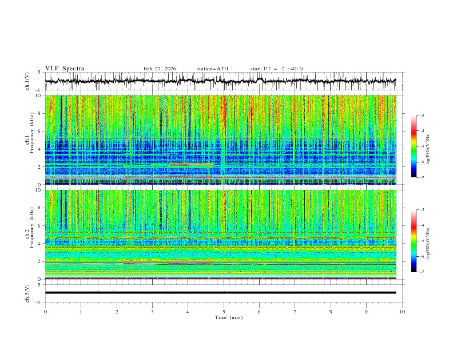Image resolution: width=453 pixels, height=350 pixels.
Task: Click the '6' kHz tick of ch.2 frequency axis
Action: point(40,226)
